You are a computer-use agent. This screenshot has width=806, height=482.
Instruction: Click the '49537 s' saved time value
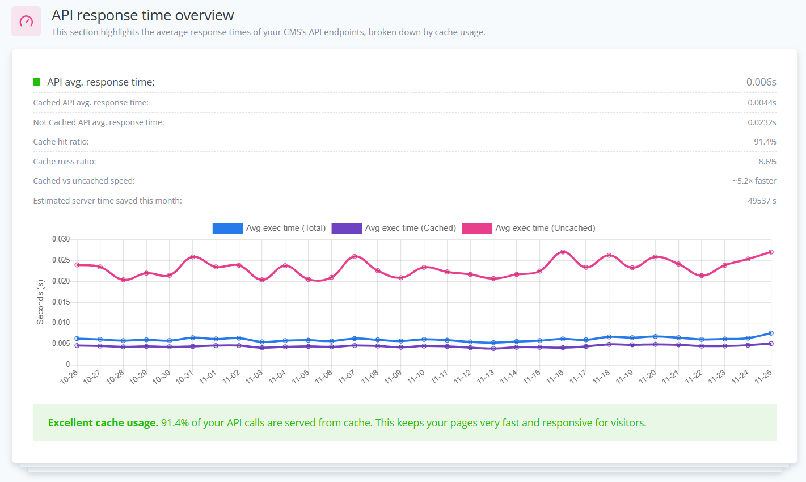[762, 201]
